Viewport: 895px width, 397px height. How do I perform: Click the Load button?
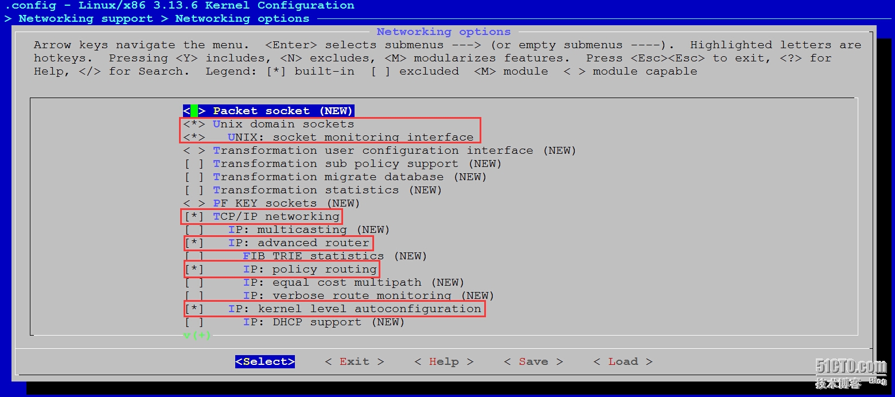(x=622, y=361)
